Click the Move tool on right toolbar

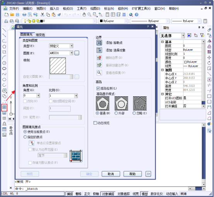[209, 57]
